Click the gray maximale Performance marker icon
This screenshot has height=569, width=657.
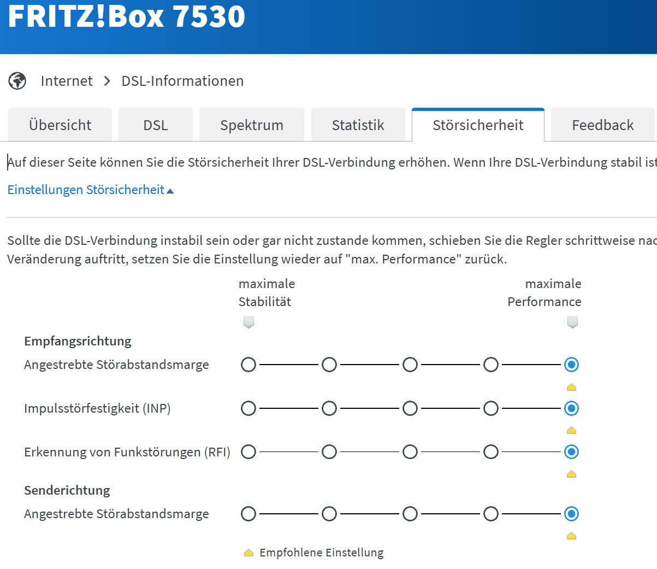572,322
